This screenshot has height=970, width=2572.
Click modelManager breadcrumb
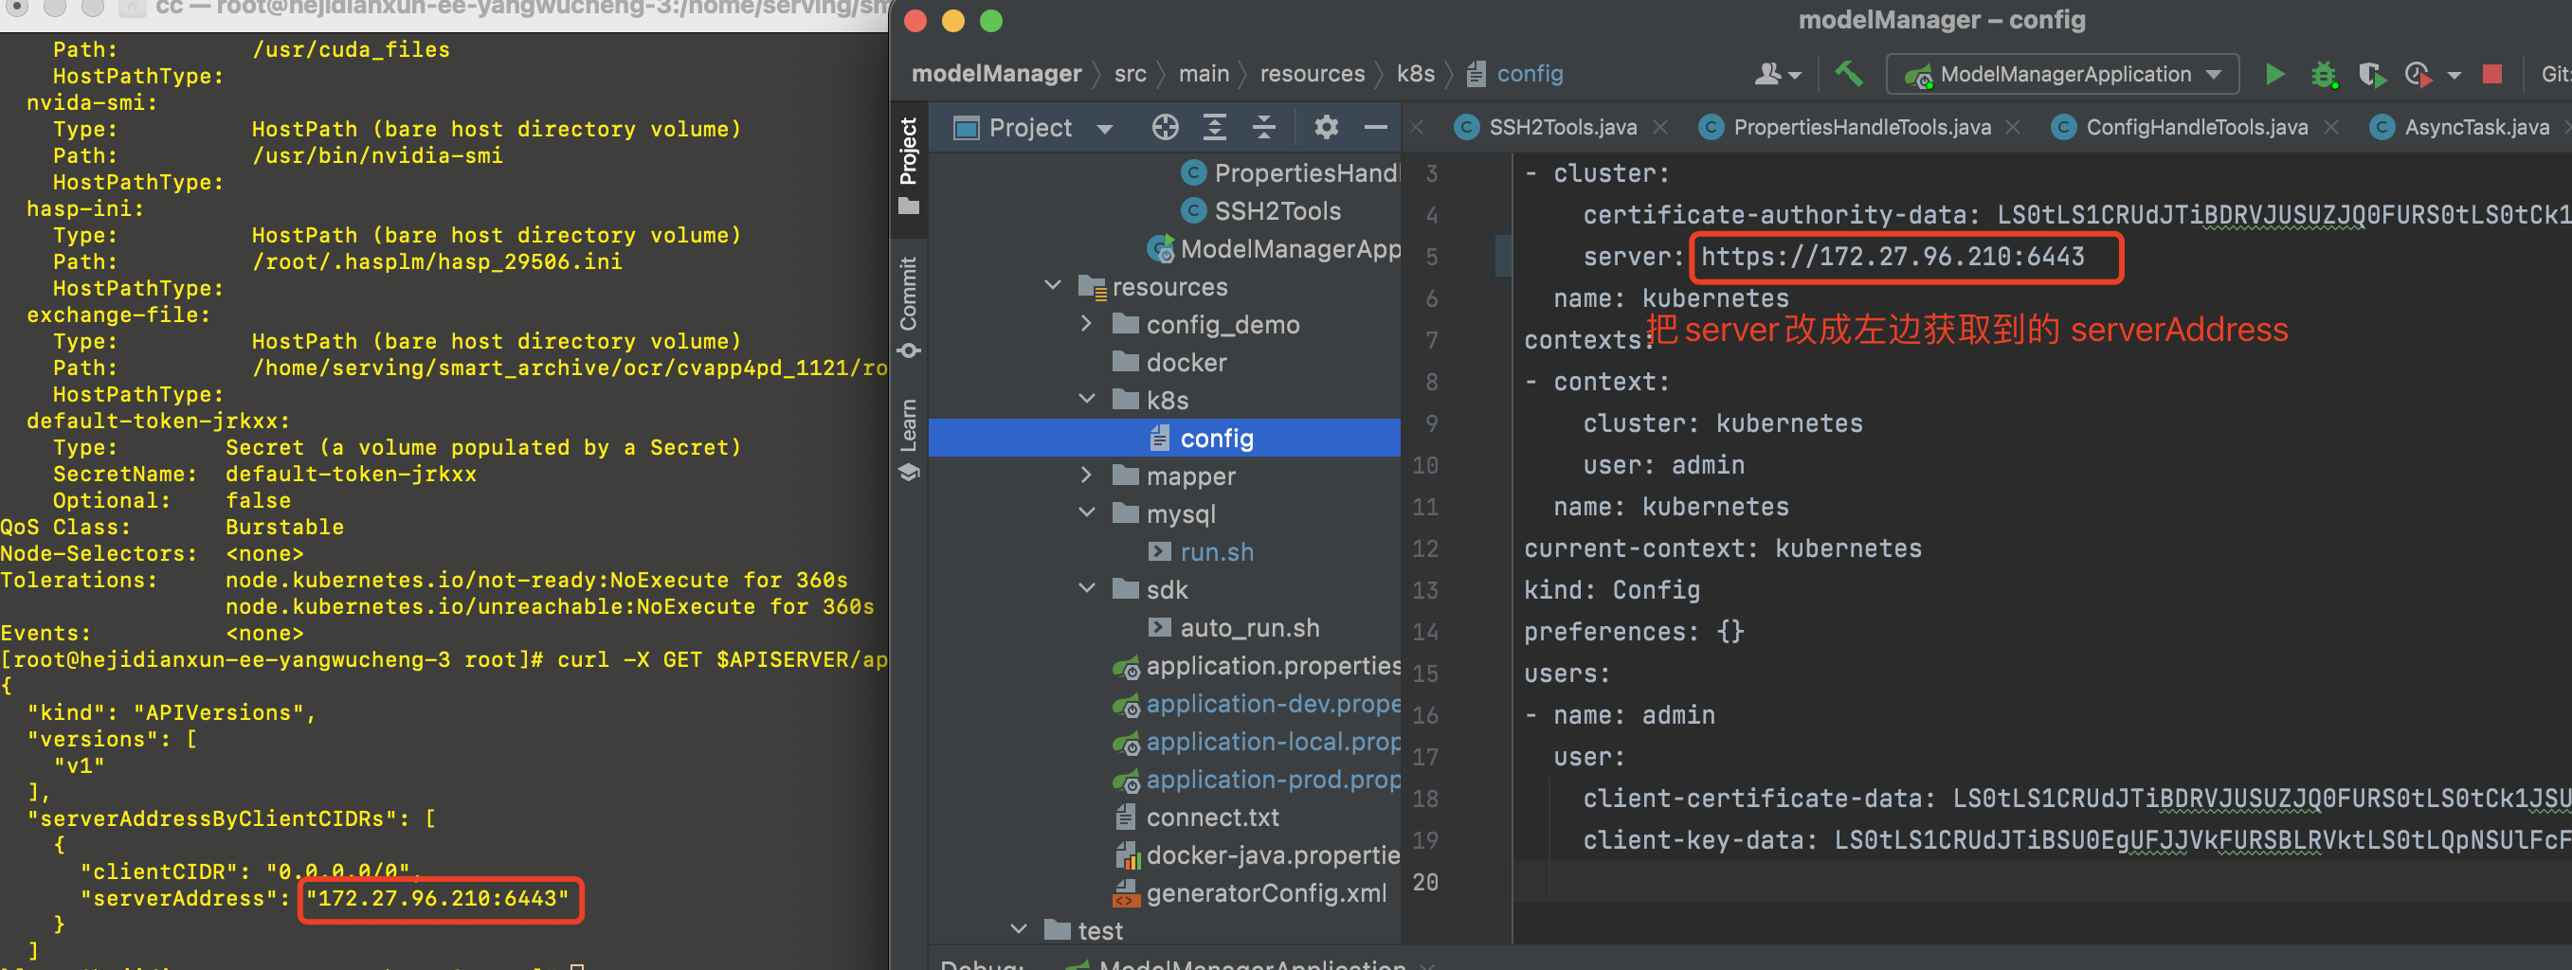click(x=996, y=74)
